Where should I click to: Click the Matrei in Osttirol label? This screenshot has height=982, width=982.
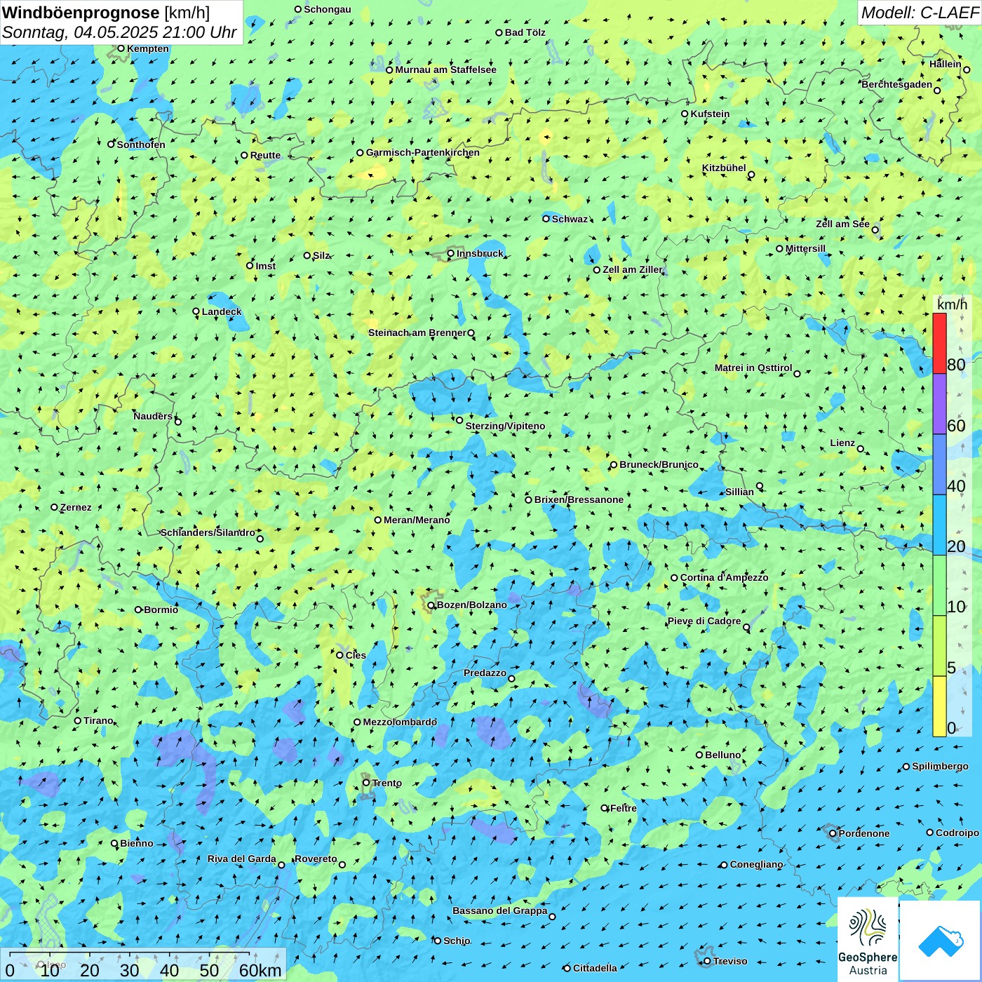[x=753, y=368]
